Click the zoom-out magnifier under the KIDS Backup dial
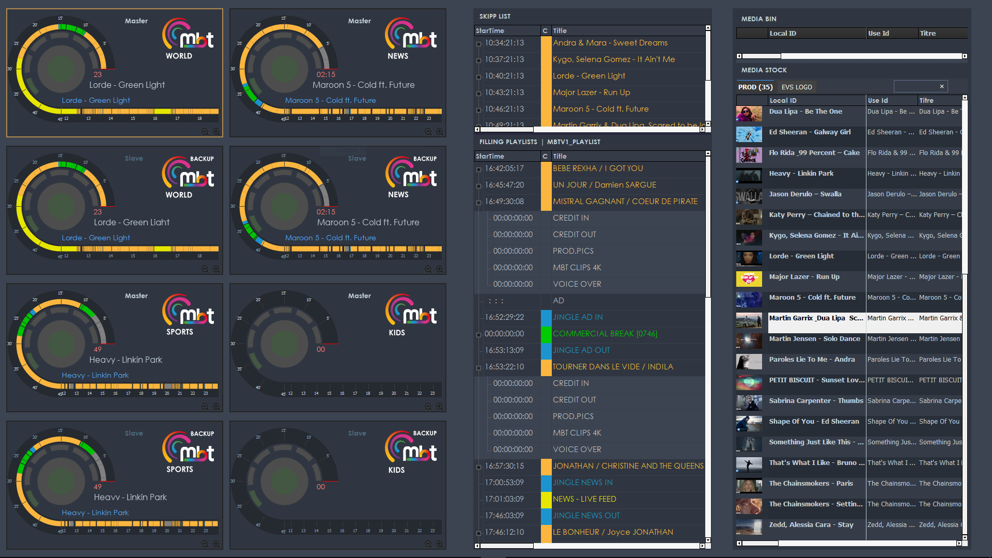This screenshot has height=558, width=992. point(428,544)
